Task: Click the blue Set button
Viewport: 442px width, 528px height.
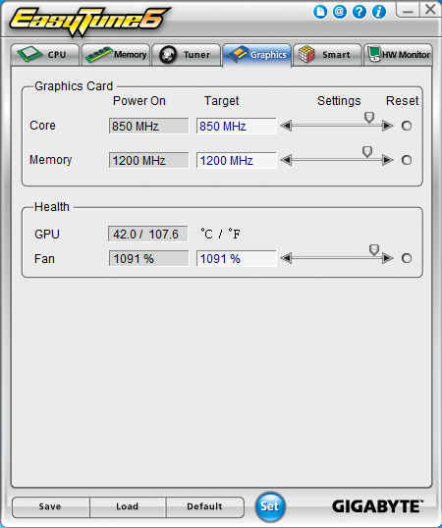Action: (270, 506)
